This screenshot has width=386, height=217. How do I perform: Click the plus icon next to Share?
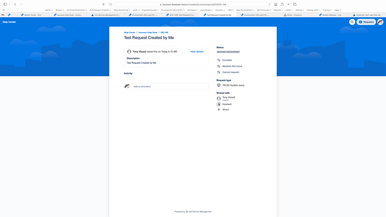pos(219,110)
